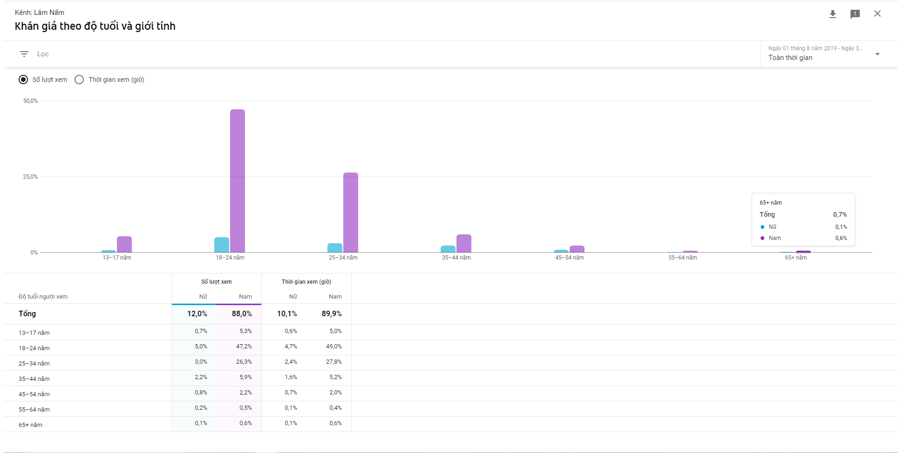Download the audience report
Image resolution: width=898 pixels, height=453 pixels.
point(833,14)
